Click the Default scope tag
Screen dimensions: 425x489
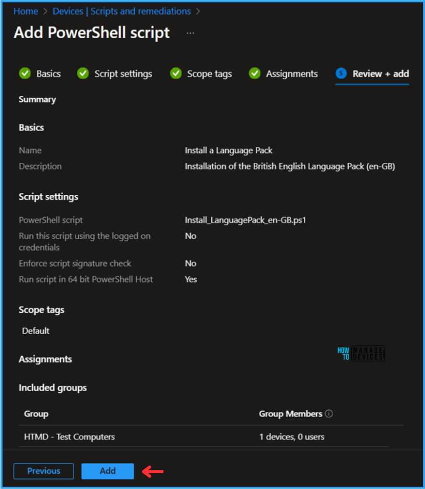(35, 331)
